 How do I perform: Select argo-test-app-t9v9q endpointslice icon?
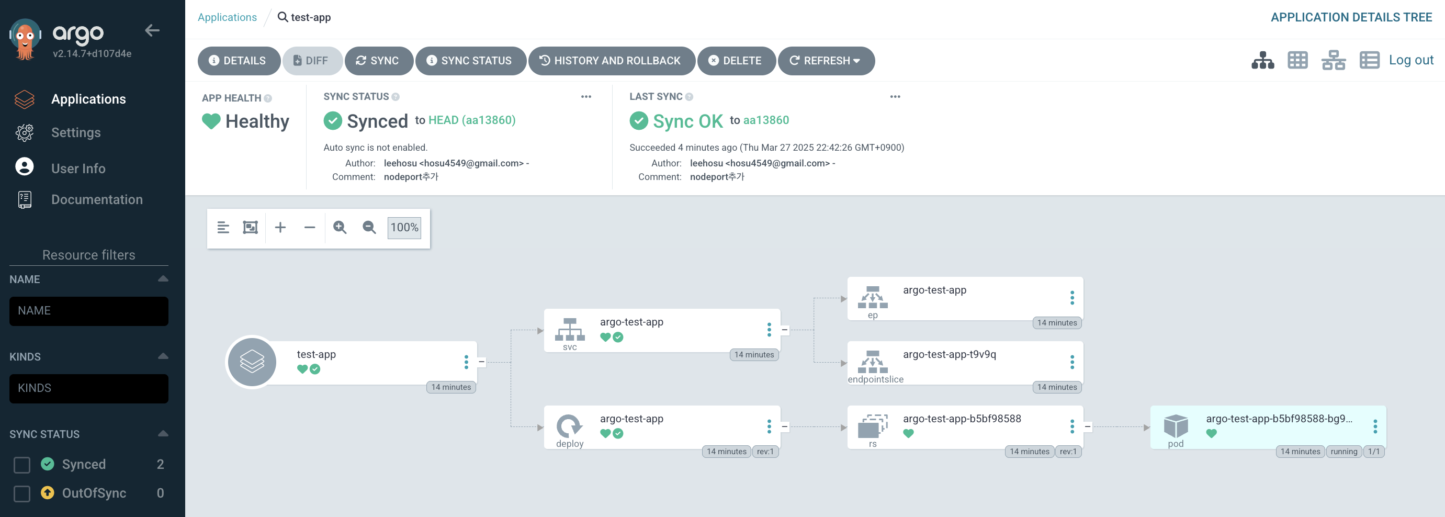pos(872,362)
